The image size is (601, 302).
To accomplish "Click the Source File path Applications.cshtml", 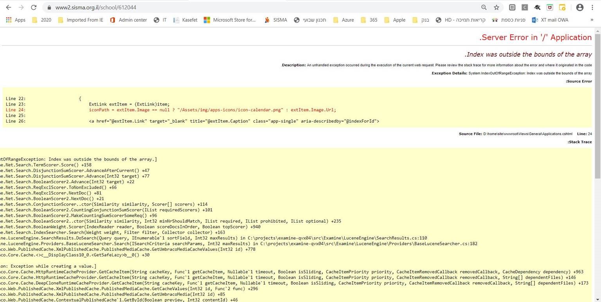I will click(527, 134).
